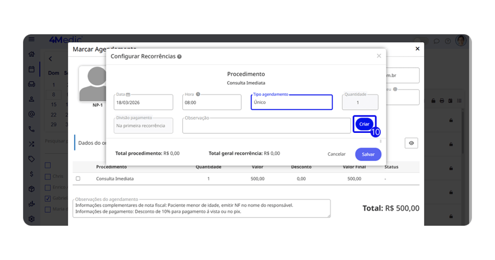The width and height of the screenshot is (495, 260).
Task: Check the Consulta Imediata row checkbox
Action: [78, 179]
